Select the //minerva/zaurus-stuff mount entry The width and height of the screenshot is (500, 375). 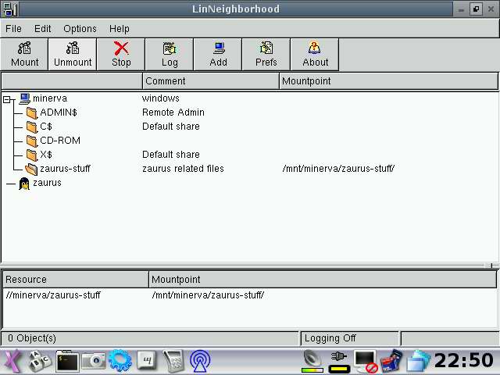click(53, 295)
